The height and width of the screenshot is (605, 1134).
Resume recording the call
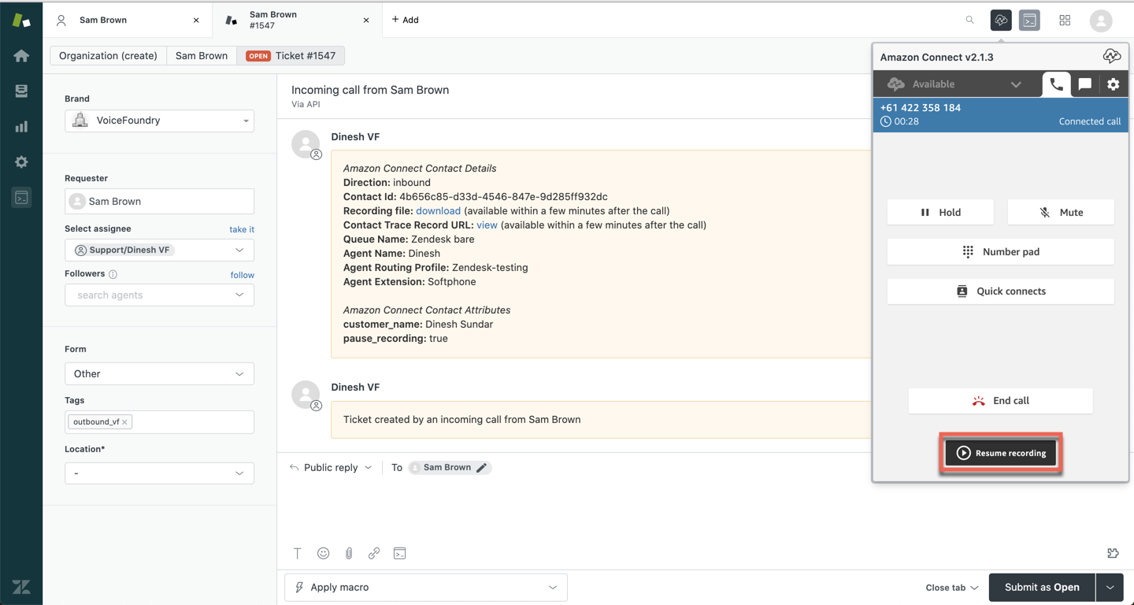pos(1001,454)
